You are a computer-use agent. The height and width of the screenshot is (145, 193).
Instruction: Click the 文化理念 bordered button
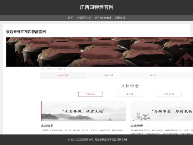tap(90, 94)
